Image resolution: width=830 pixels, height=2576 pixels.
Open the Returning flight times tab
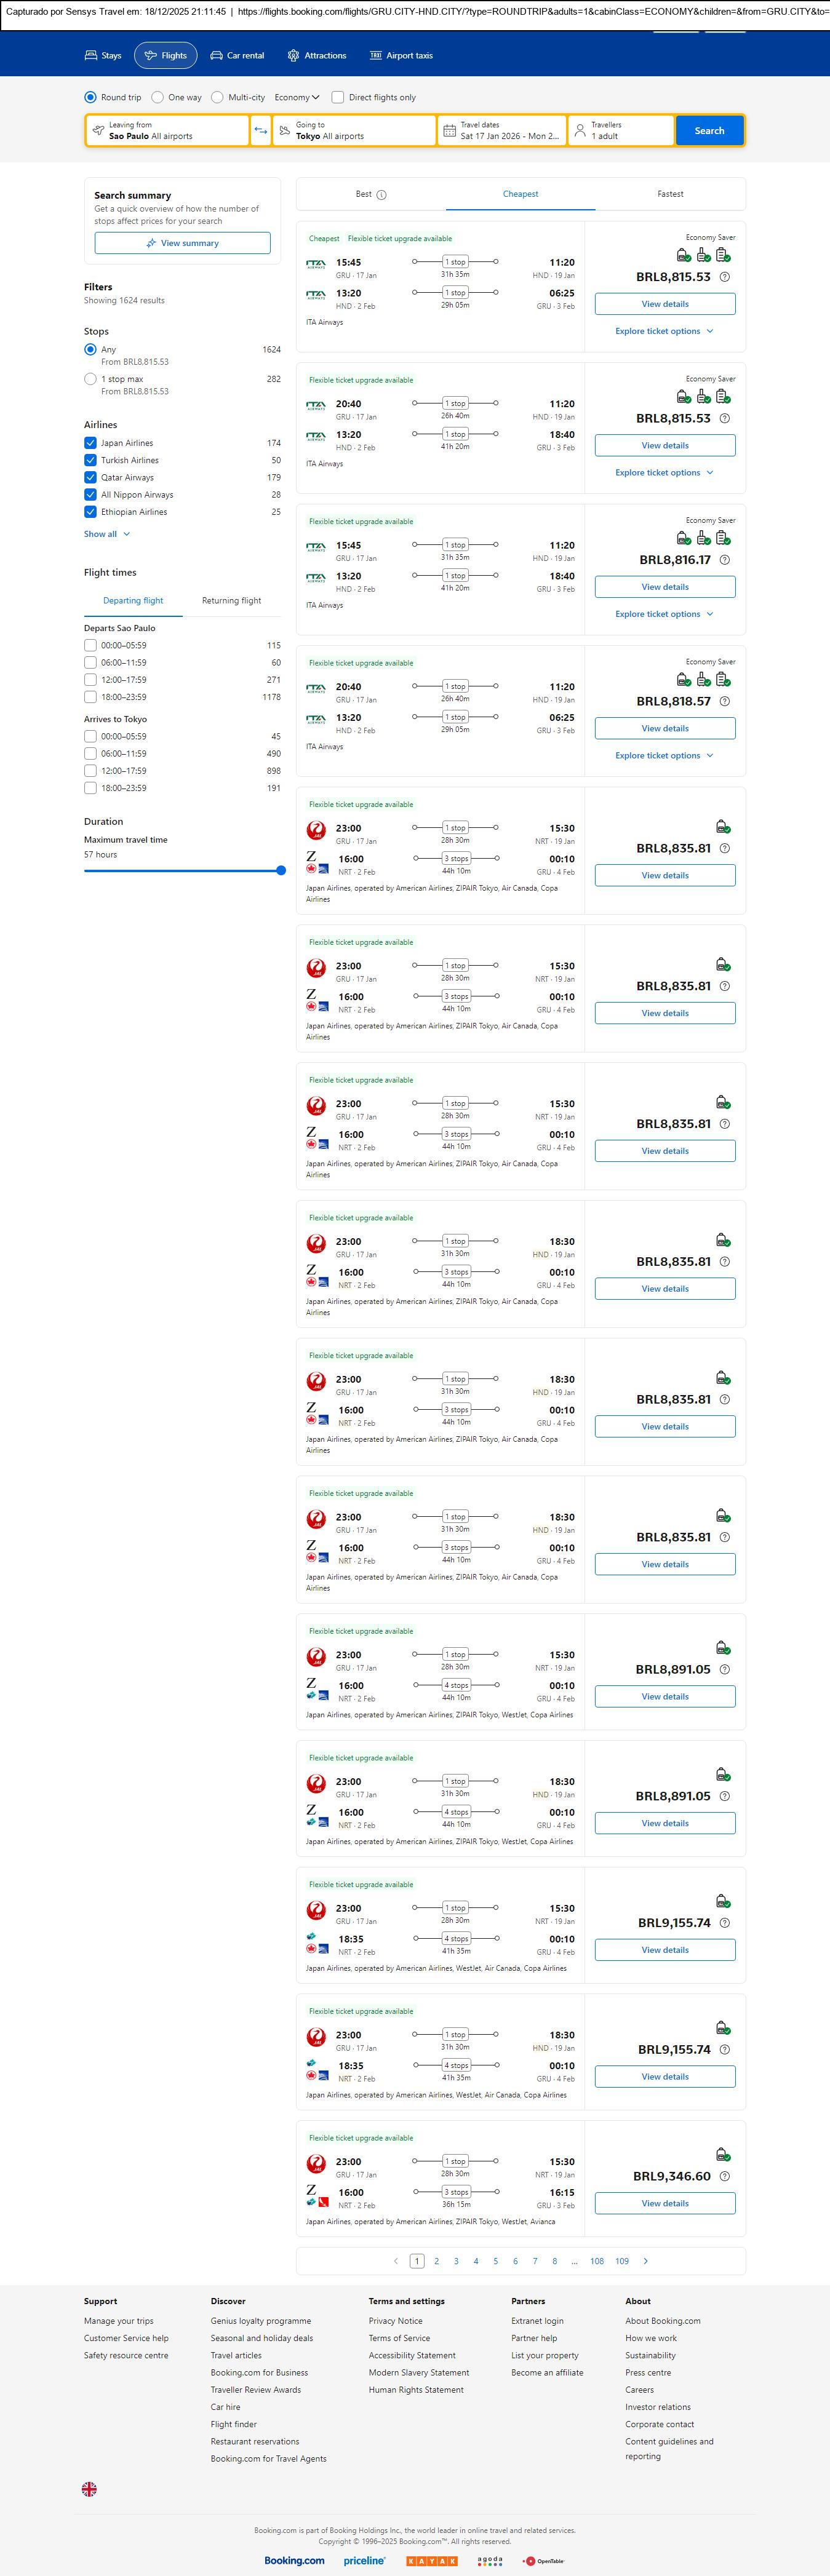pos(231,601)
